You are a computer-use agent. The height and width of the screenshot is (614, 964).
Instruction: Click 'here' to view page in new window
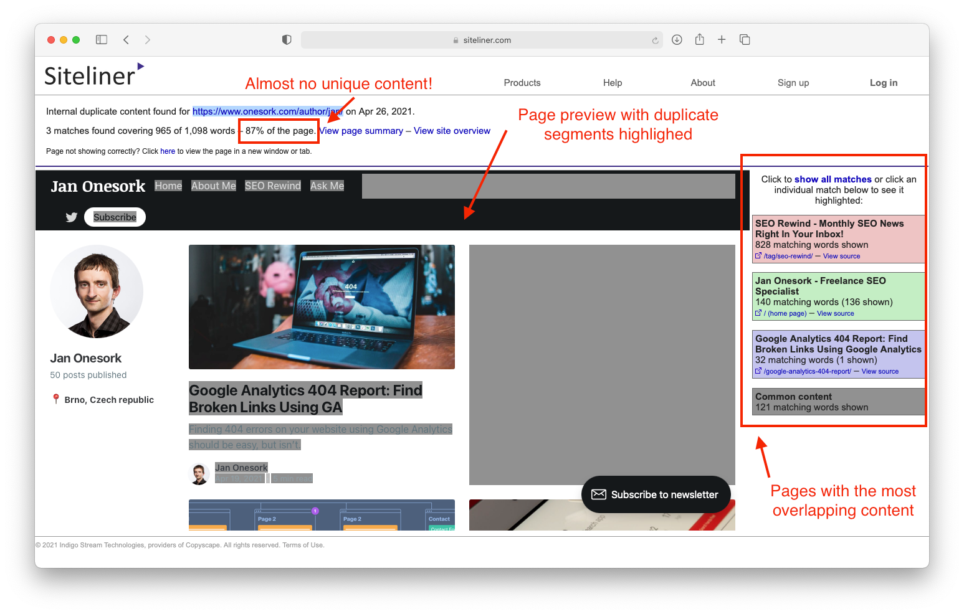[168, 151]
